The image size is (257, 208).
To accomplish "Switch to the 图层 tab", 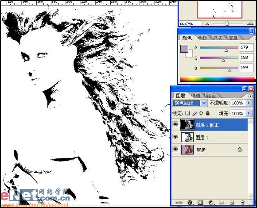I will (x=180, y=96).
